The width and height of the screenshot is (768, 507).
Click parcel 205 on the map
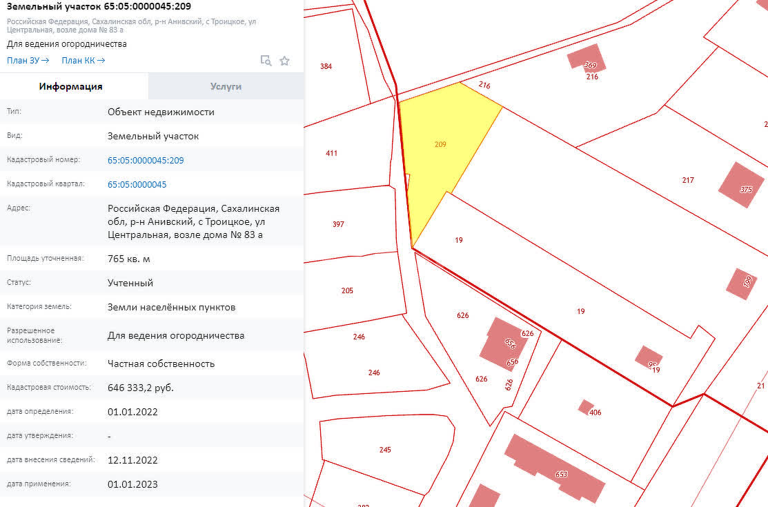point(347,290)
